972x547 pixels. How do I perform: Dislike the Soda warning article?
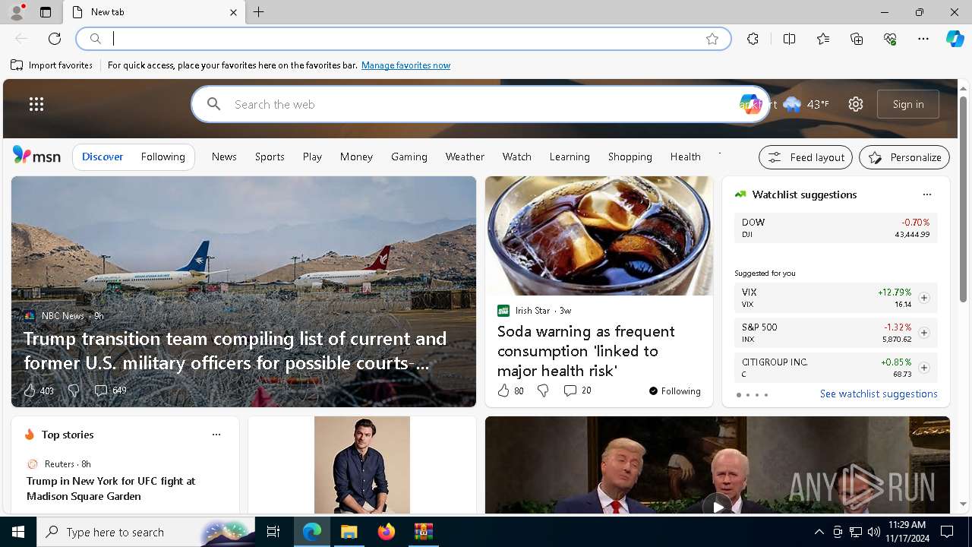[x=543, y=390]
